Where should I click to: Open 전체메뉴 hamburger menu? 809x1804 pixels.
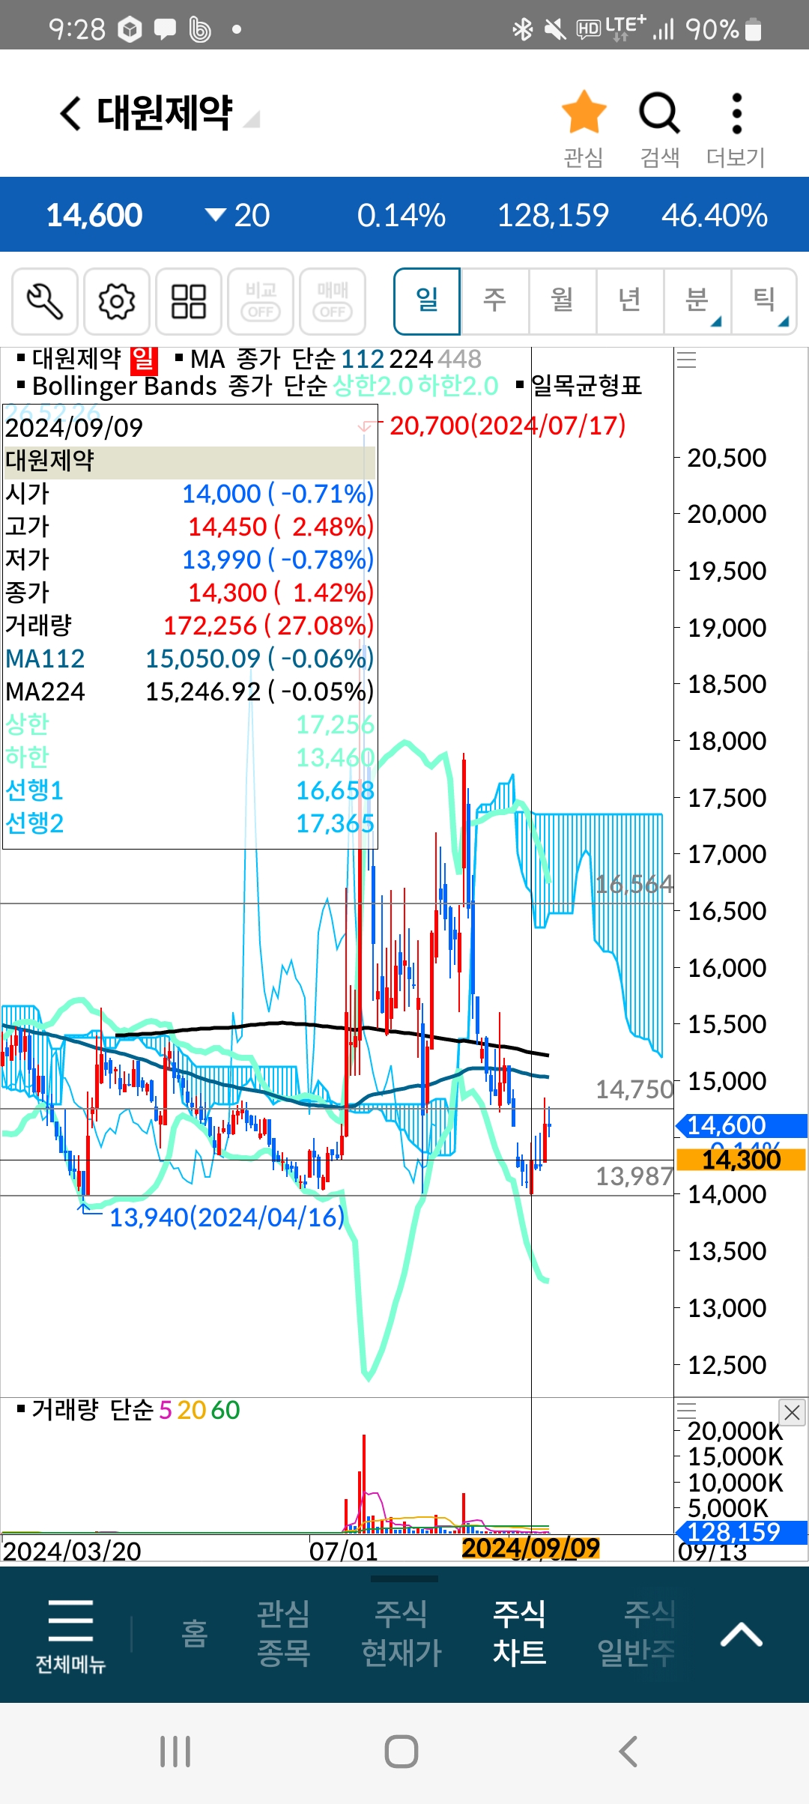[70, 1635]
